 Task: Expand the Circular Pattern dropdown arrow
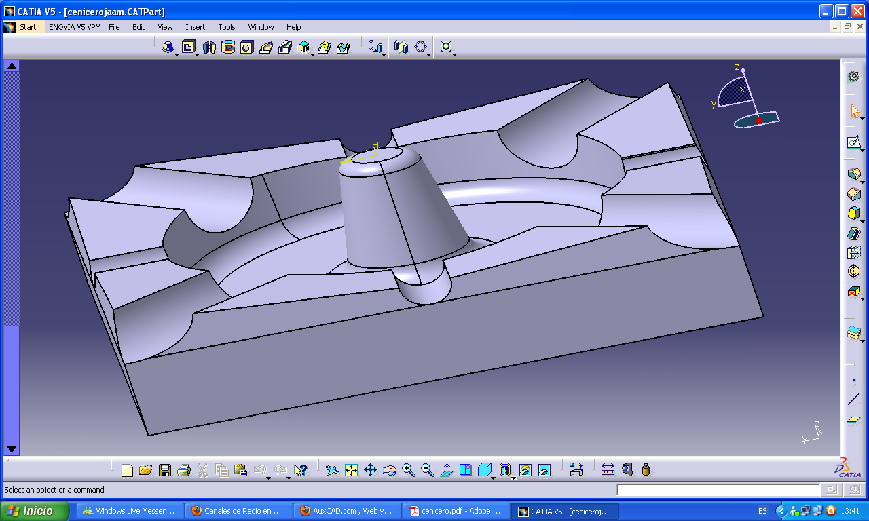[x=429, y=54]
